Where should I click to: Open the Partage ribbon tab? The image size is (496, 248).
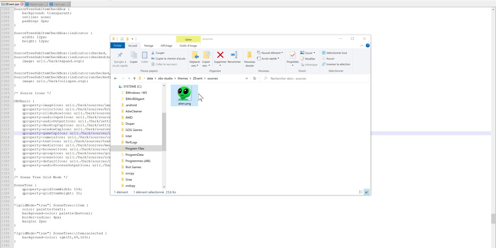149,46
